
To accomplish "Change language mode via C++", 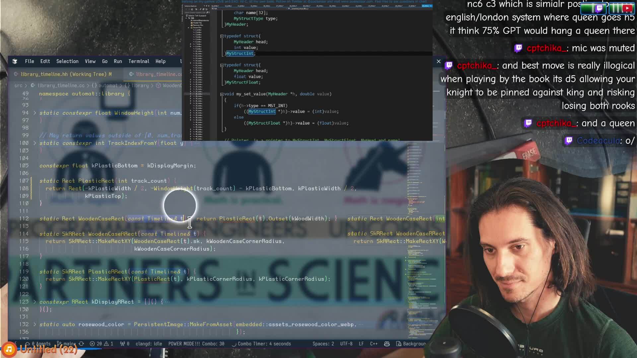I will pos(374,344).
